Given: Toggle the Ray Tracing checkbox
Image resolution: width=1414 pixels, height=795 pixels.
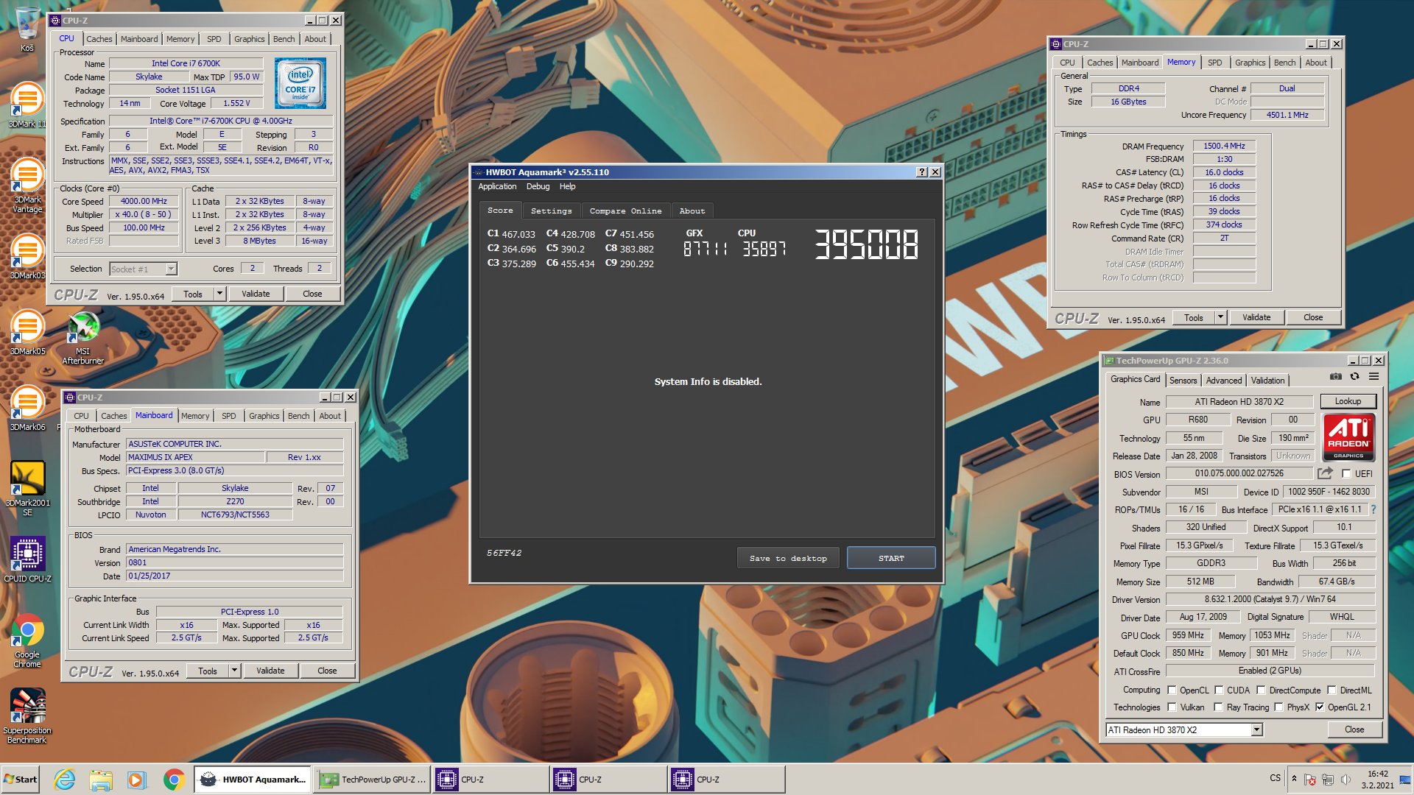Looking at the screenshot, I should click(1219, 707).
